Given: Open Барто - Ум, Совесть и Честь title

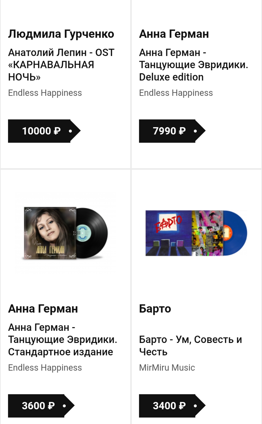Looking at the screenshot, I should click(190, 346).
